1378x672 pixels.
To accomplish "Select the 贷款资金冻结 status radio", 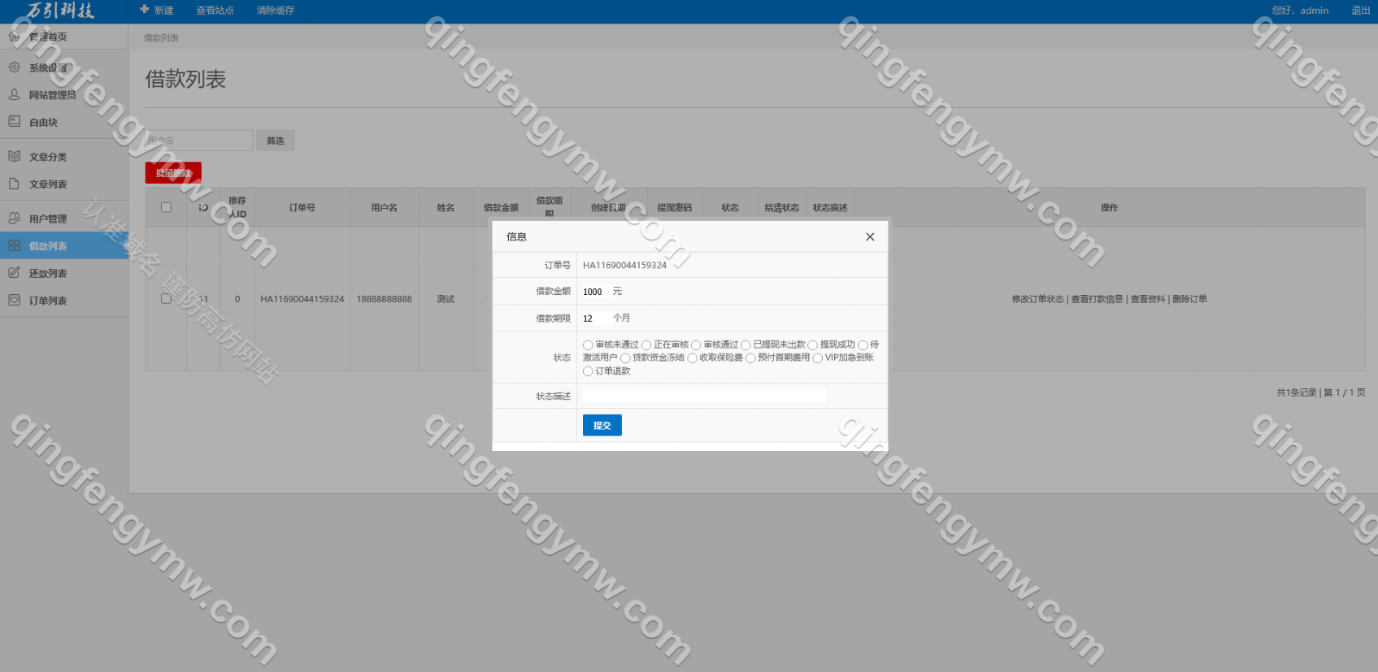I will tap(625, 358).
